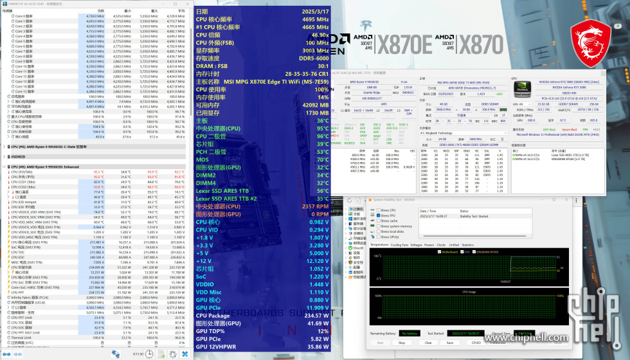Screen dimensions: 630x360
Task: Click Stress CPU chip icon in AIDA64
Action: (372, 210)
